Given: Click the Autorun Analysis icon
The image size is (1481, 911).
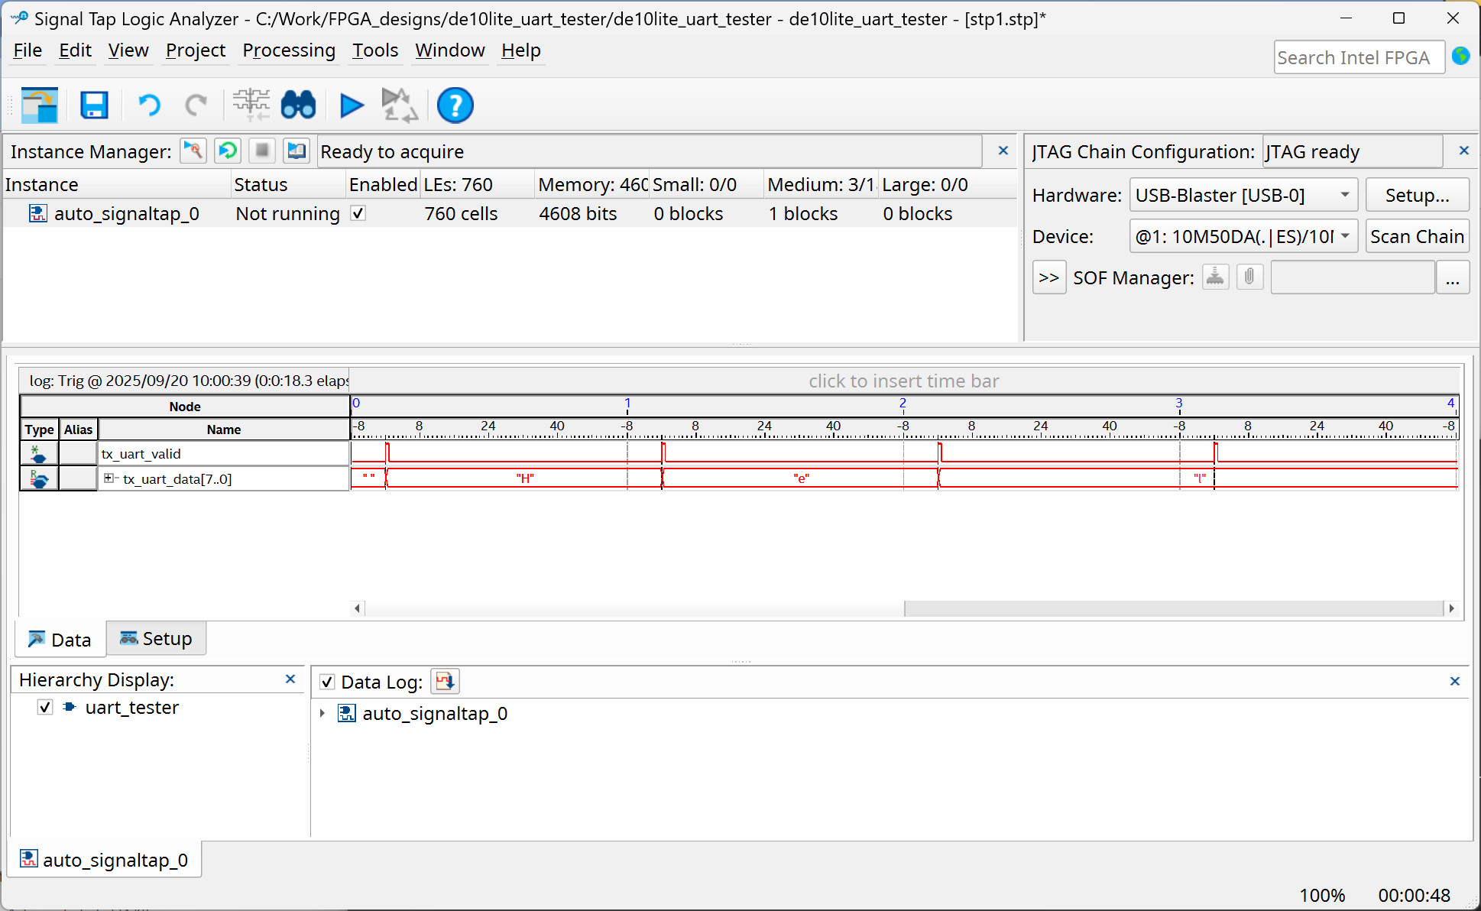Looking at the screenshot, I should tap(399, 105).
